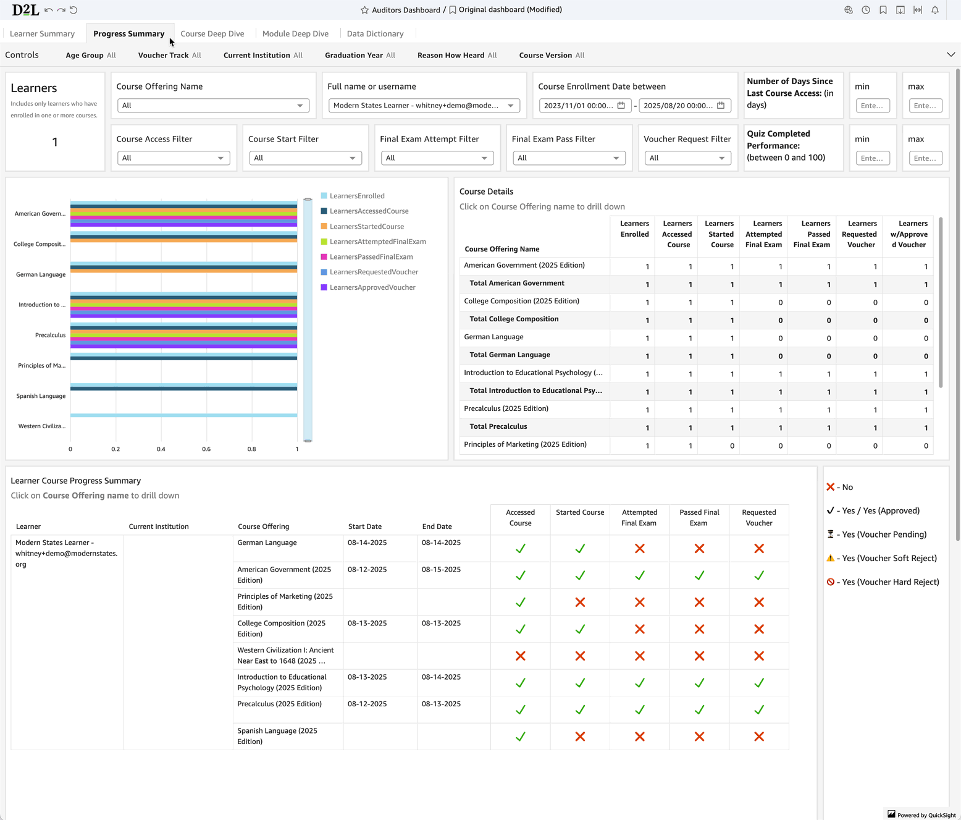Open the Final Exam Attempt Filter dropdown
The image size is (961, 820).
click(437, 158)
